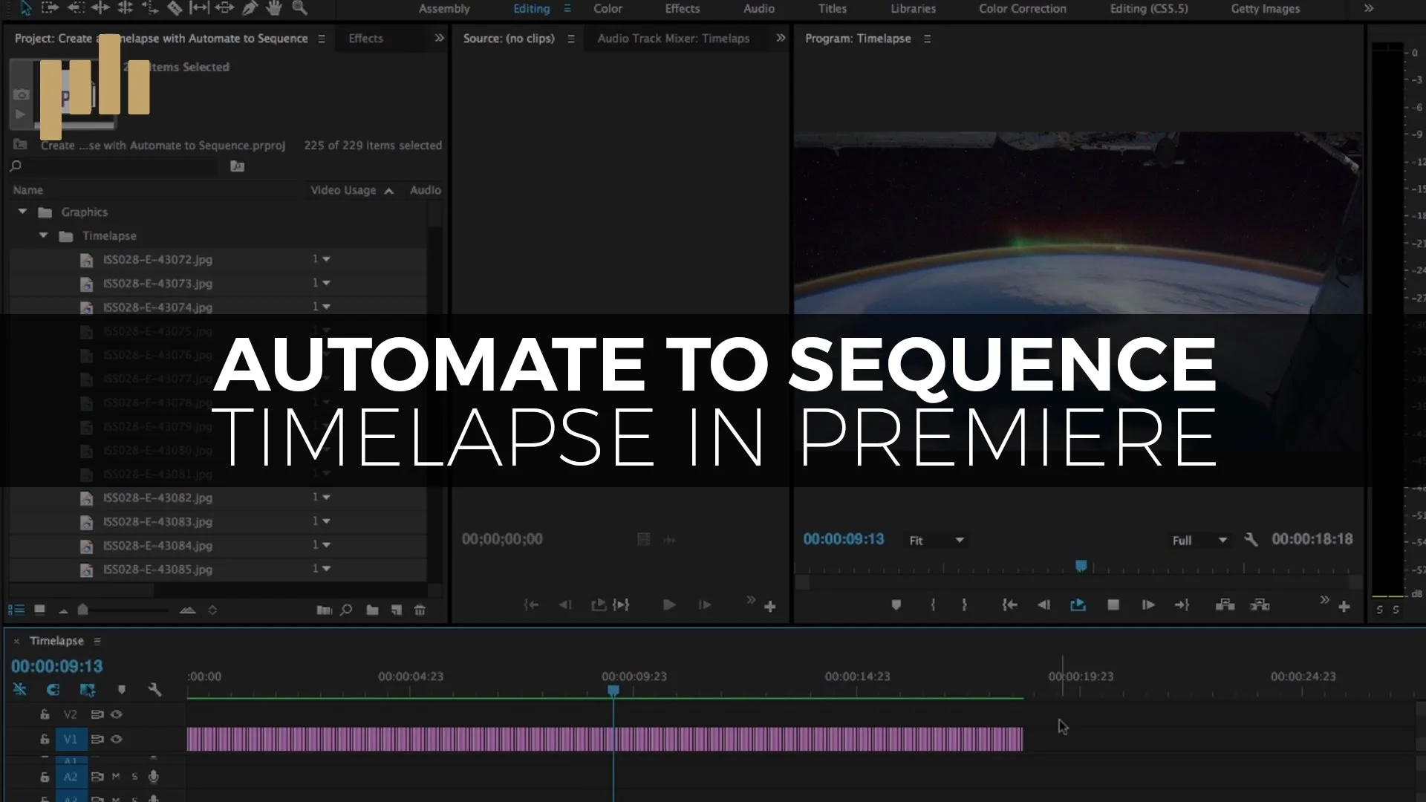Open the Fit zoom level dropdown
The width and height of the screenshot is (1426, 802).
[936, 541]
